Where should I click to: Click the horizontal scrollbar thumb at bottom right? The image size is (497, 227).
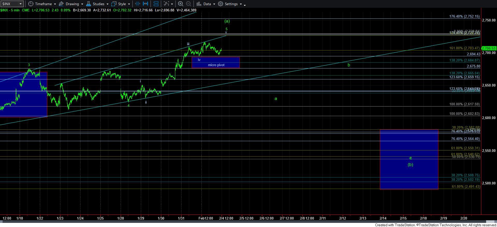[491, 222]
